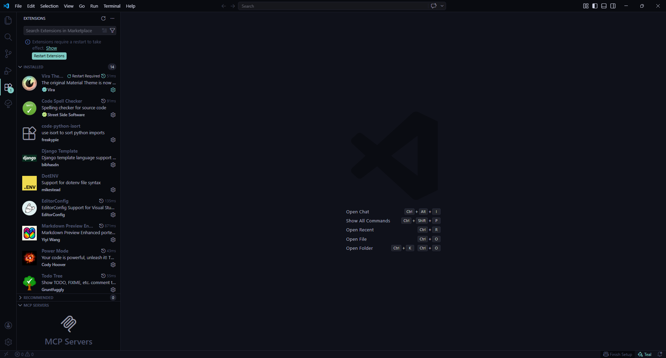Open the Terminal menu
Viewport: 666px width, 358px height.
[112, 6]
